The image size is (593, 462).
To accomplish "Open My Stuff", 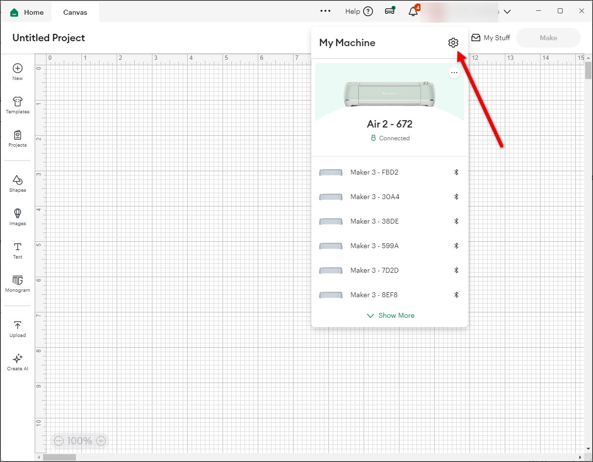I will coord(491,38).
